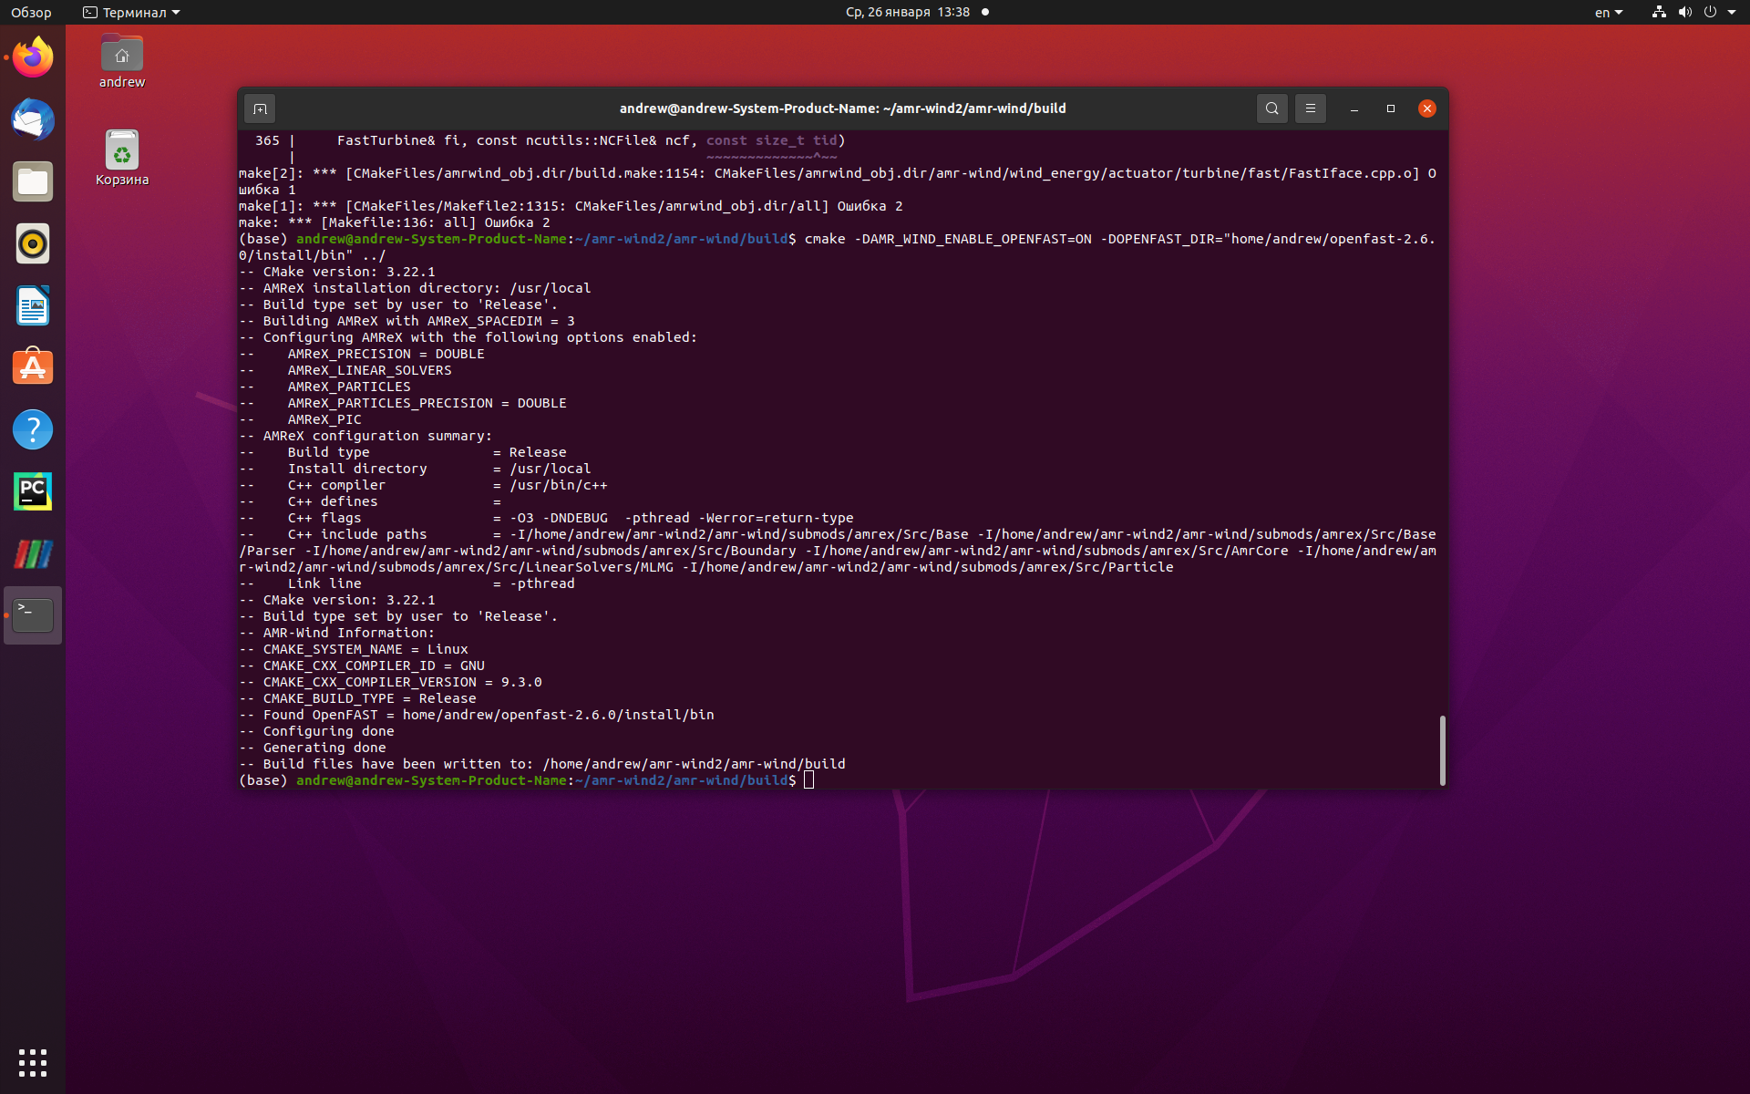Open Ubuntu Software store icon
Viewport: 1750px width, 1094px height.
33,368
